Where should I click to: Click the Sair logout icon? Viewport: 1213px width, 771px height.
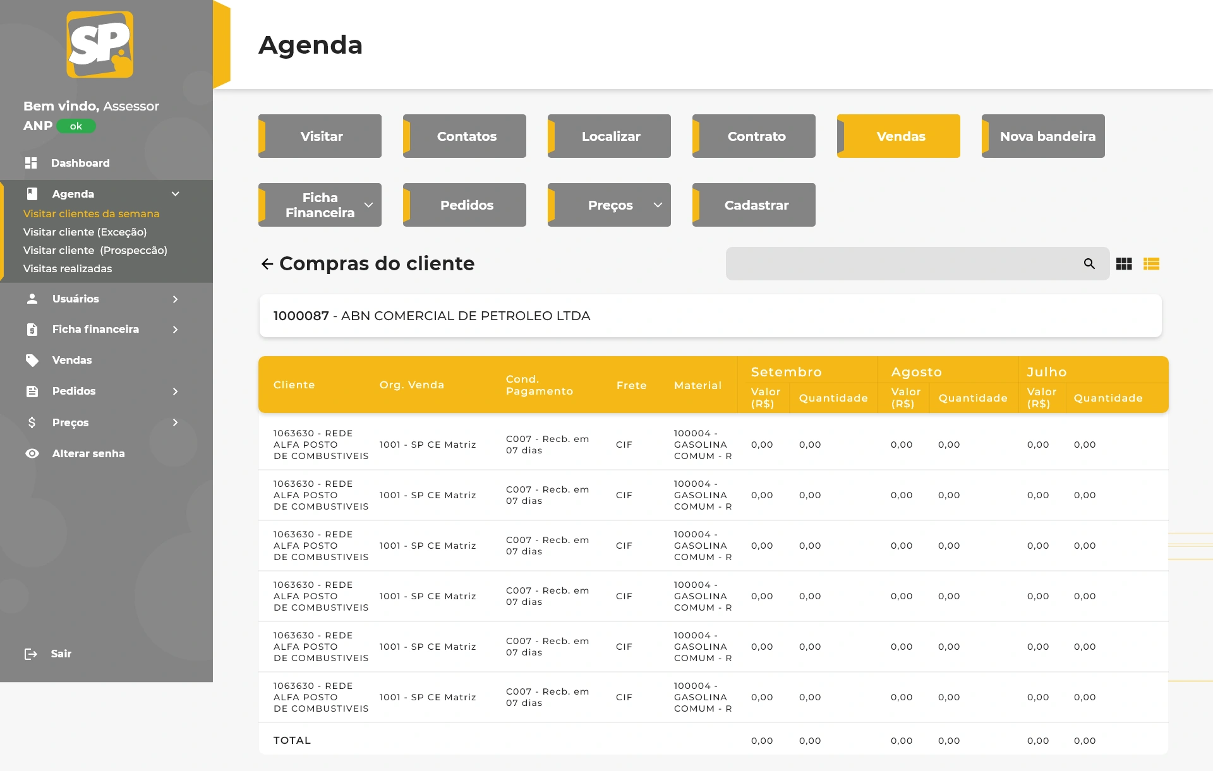click(x=31, y=654)
